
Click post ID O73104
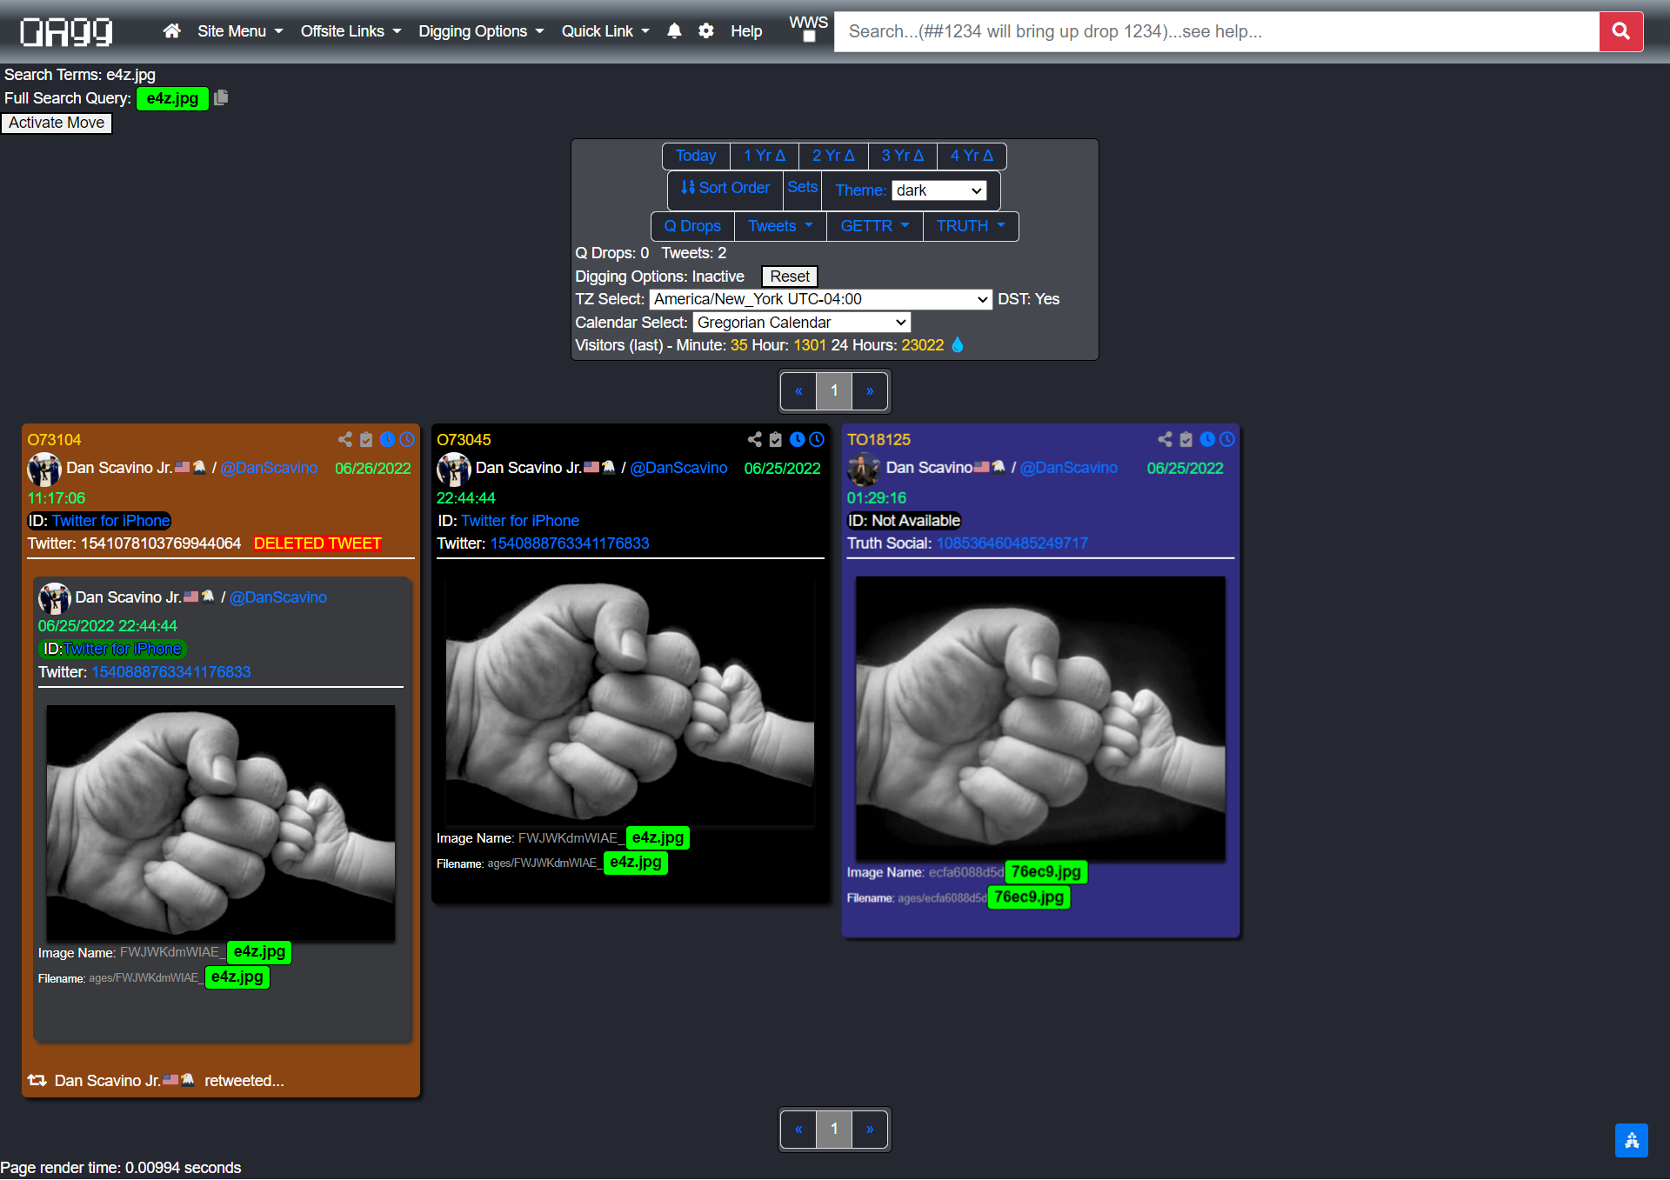(x=54, y=440)
